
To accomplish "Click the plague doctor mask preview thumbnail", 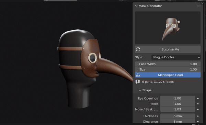I will tap(168, 28).
